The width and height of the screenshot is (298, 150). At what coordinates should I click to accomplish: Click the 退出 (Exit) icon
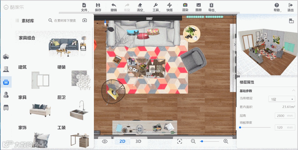coord(290,5)
